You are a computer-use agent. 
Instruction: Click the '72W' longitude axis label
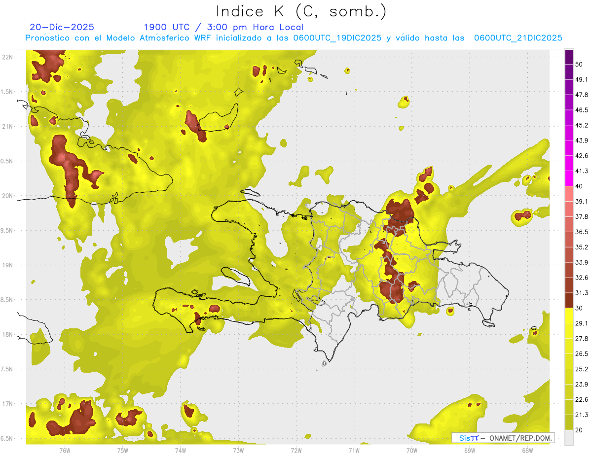pos(296,451)
